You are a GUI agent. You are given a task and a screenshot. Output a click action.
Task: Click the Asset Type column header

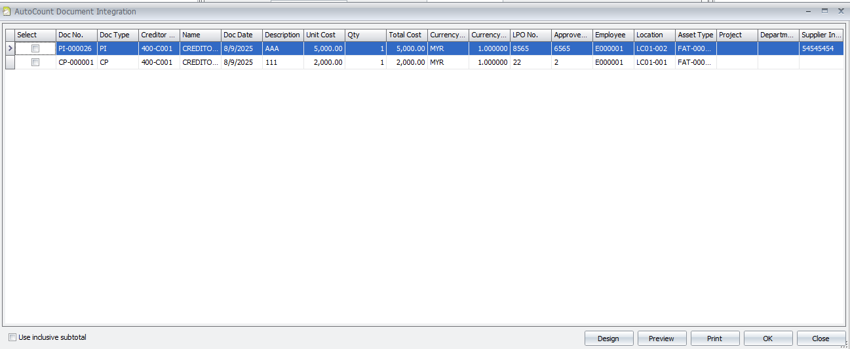coord(696,35)
